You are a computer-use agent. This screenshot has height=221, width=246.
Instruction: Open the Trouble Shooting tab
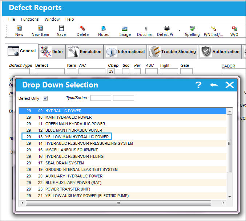coord(173,52)
